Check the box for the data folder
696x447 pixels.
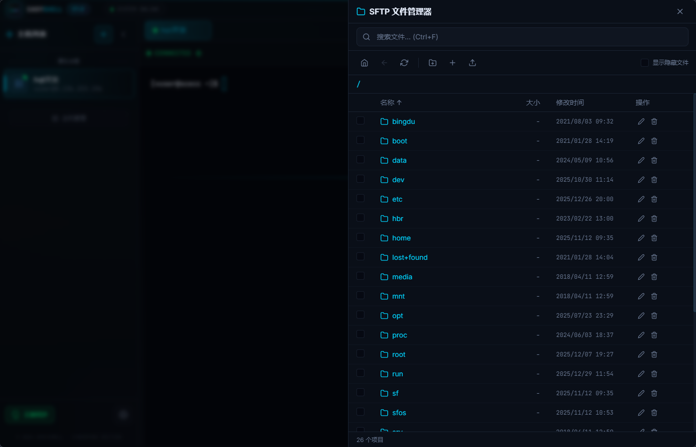(360, 160)
